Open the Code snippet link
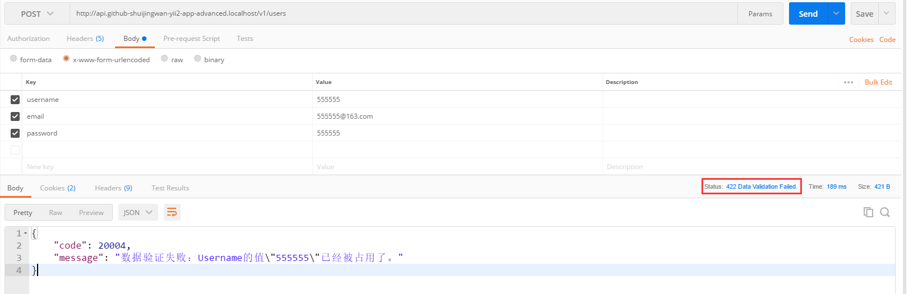The height and width of the screenshot is (294, 908). (x=887, y=40)
